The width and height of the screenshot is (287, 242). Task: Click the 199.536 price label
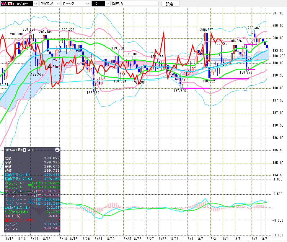click(118, 48)
